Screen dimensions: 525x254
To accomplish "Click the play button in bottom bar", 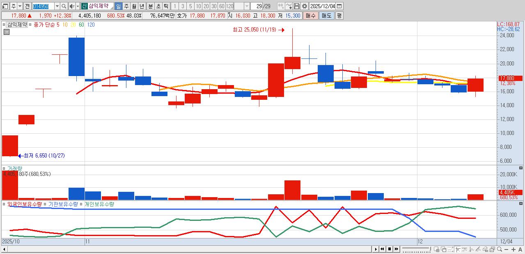I will 376,249.
